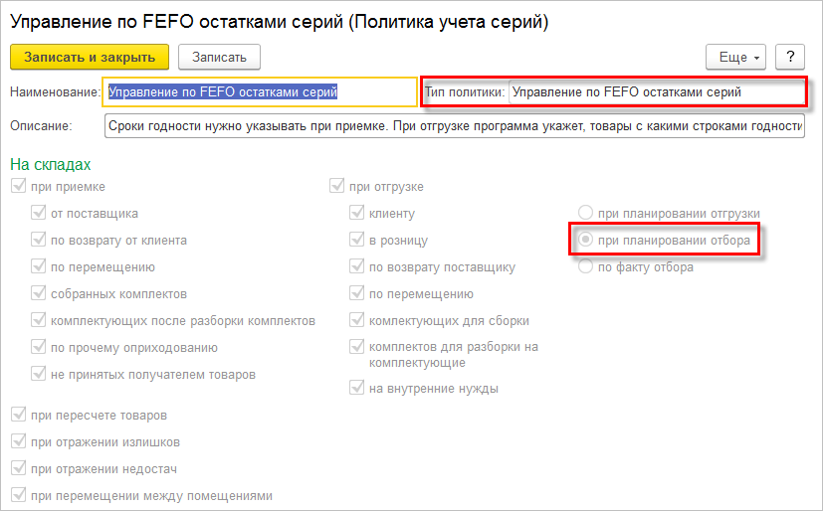Click the Описание text field
This screenshot has width=823, height=511.
pyautogui.click(x=453, y=126)
